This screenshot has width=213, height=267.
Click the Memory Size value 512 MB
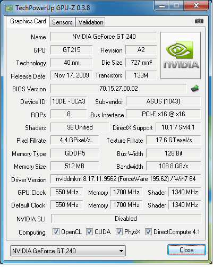[75, 166]
